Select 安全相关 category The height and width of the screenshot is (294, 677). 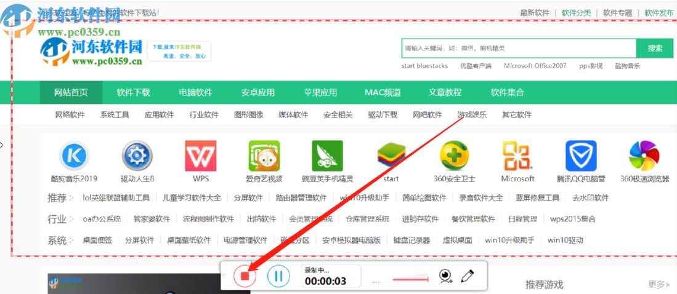(x=338, y=114)
